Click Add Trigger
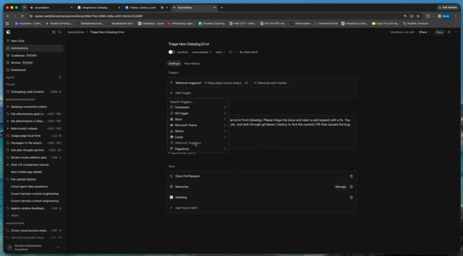 point(181,93)
